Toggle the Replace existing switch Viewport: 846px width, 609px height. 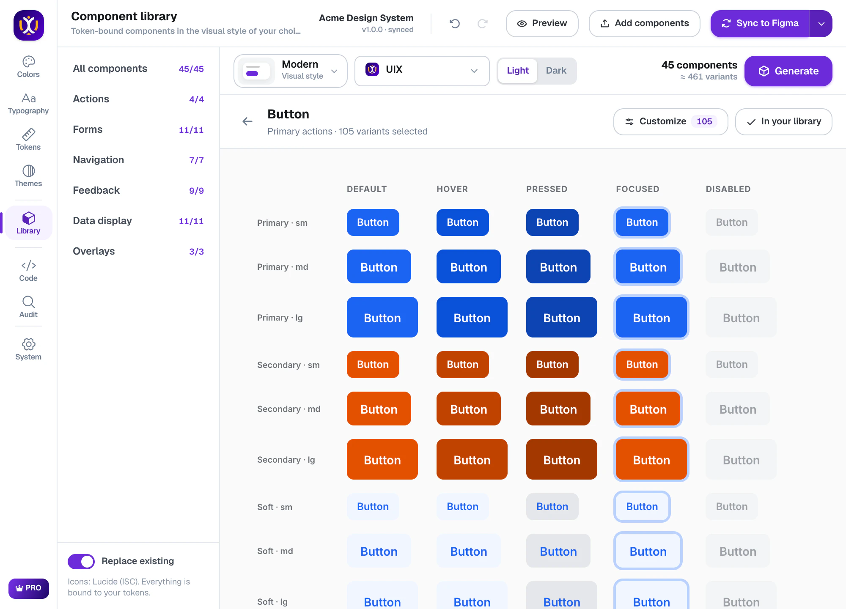81,561
